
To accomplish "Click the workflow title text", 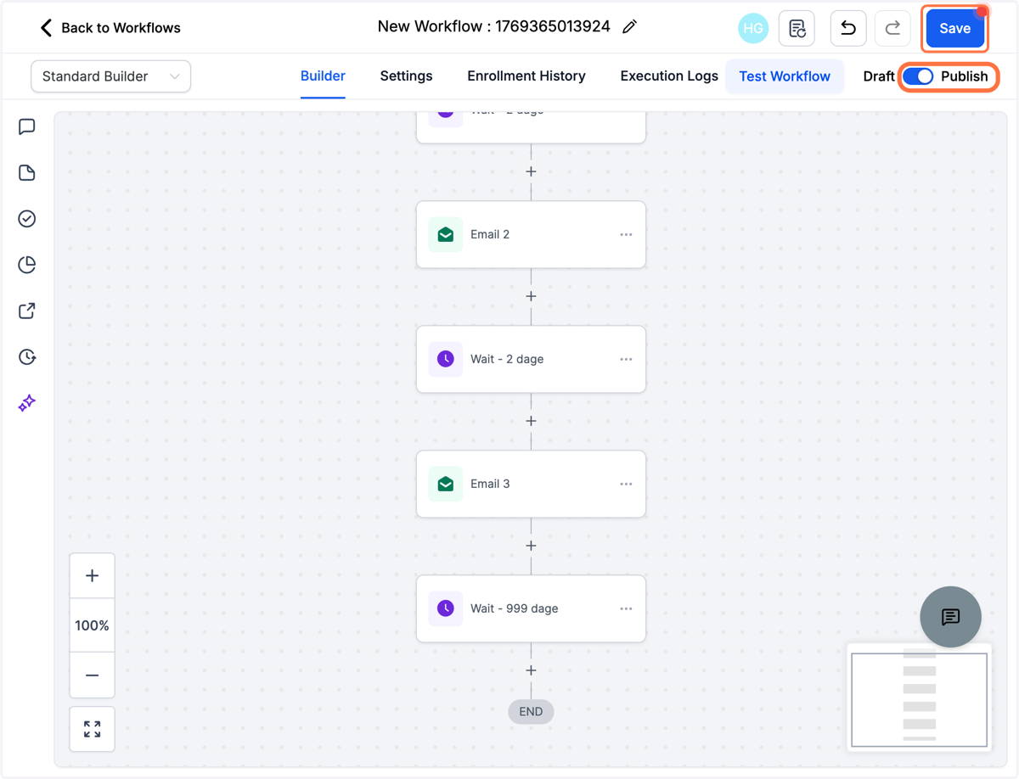I will pos(493,26).
